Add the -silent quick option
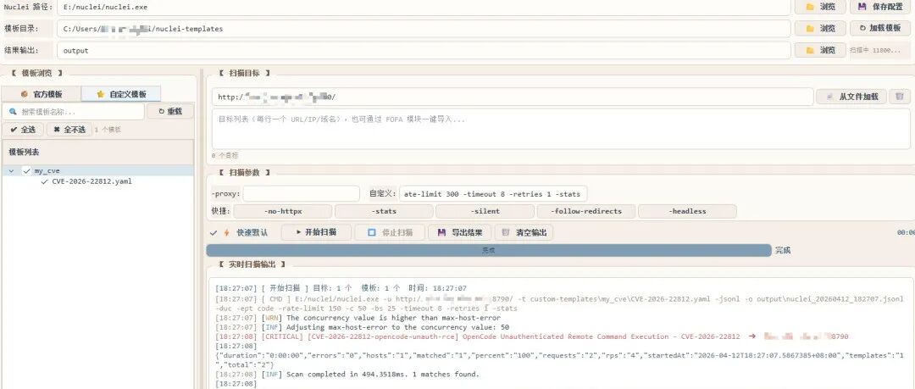 pos(485,211)
